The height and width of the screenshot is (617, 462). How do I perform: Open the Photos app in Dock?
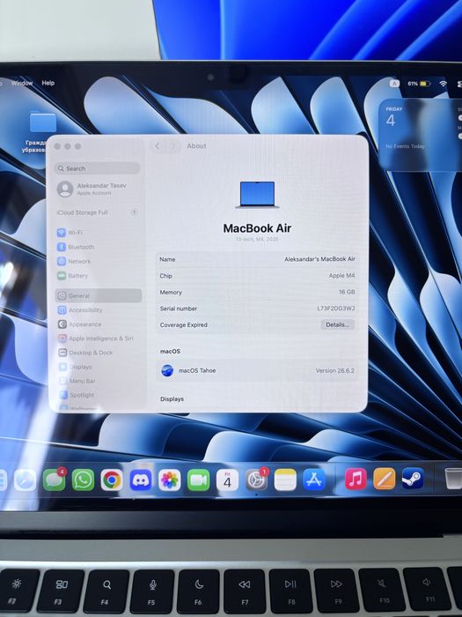point(169,479)
